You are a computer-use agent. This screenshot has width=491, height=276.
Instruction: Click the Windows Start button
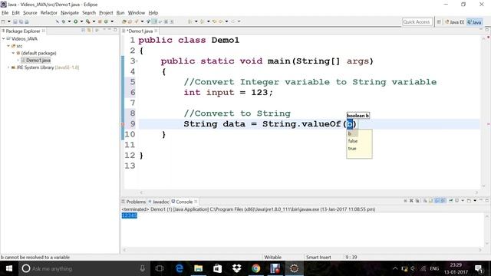click(x=9, y=268)
